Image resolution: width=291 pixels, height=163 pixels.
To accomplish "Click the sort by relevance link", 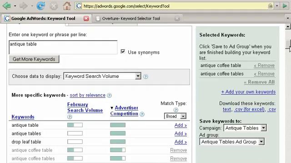I will (88, 95).
